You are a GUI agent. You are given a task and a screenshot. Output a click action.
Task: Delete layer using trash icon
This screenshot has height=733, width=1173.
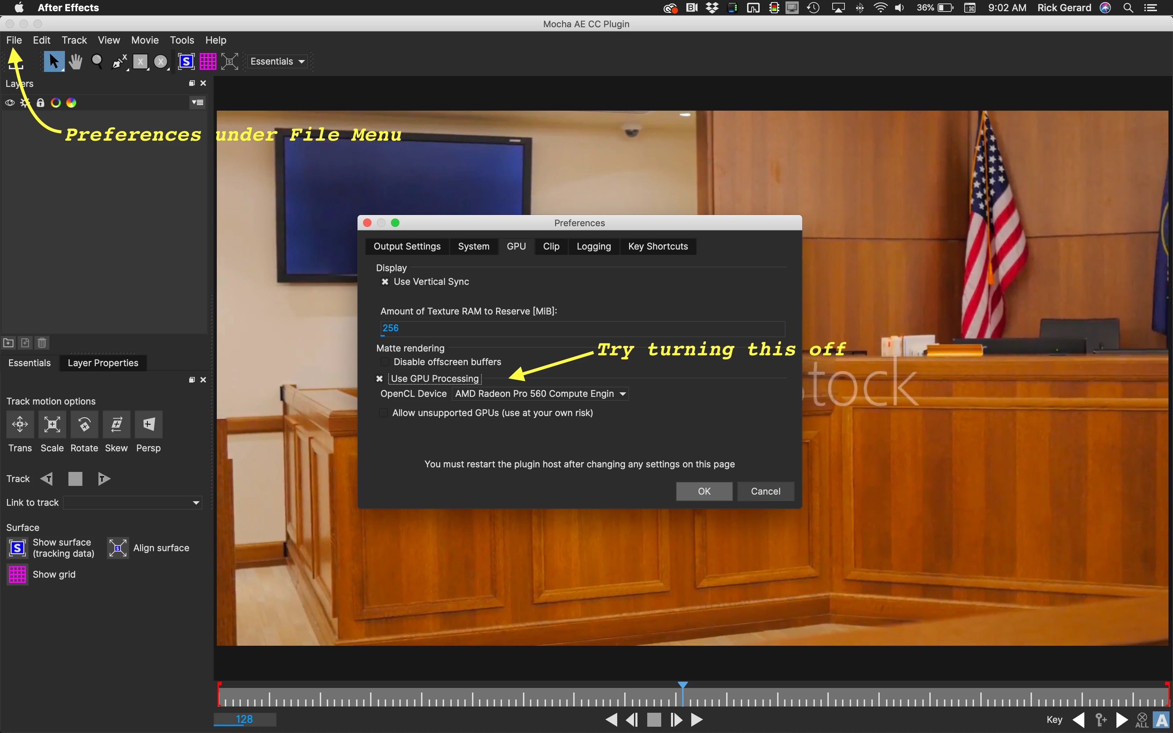42,343
